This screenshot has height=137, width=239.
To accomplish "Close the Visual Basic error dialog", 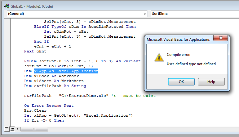I will [221, 38].
